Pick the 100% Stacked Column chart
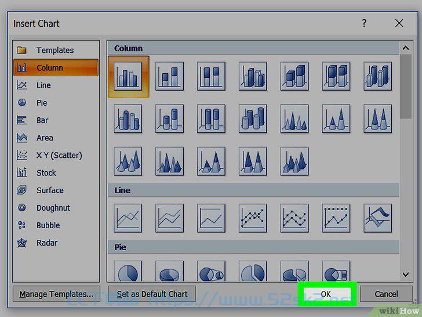 (211, 76)
